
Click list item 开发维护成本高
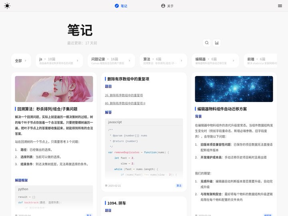tap(234, 158)
